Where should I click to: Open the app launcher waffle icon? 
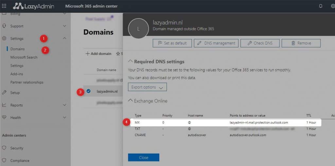point(4,6)
